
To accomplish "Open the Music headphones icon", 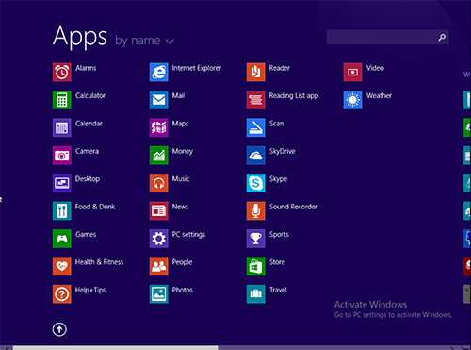I will click(x=158, y=183).
